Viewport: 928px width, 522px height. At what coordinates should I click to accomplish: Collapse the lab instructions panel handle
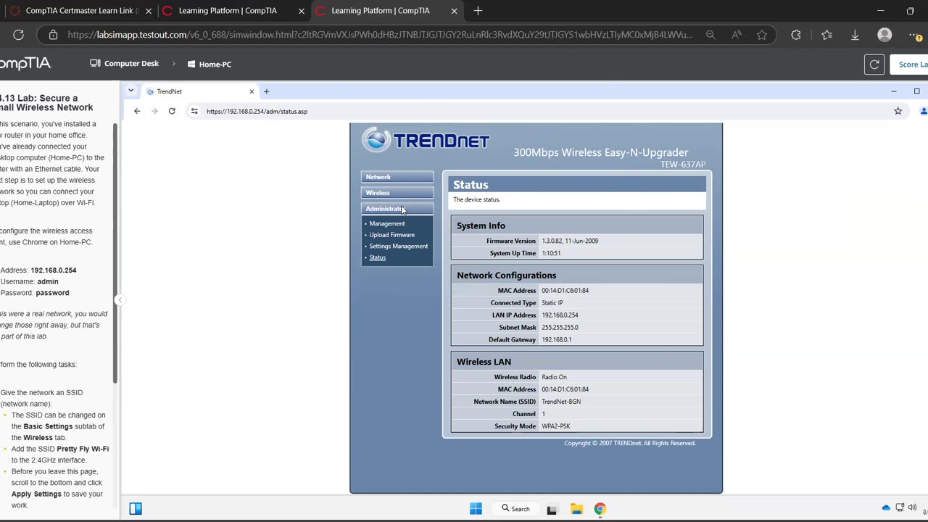click(x=120, y=299)
